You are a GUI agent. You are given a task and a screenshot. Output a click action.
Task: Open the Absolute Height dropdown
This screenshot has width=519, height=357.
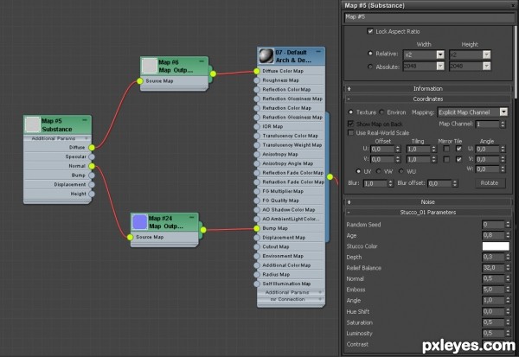(x=486, y=67)
